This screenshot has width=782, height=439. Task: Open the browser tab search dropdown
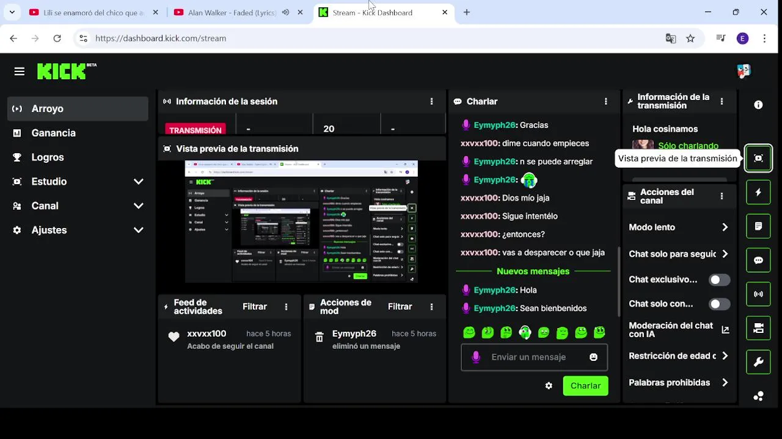(12, 12)
